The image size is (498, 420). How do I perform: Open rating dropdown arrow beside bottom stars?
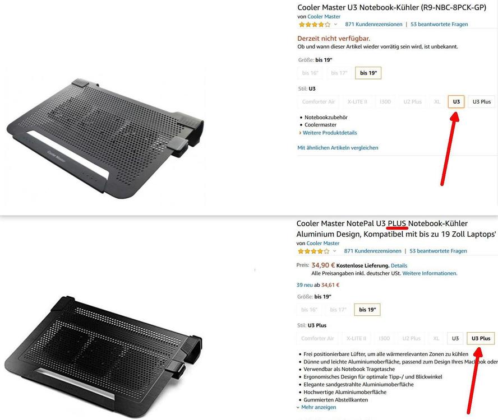coord(334,251)
